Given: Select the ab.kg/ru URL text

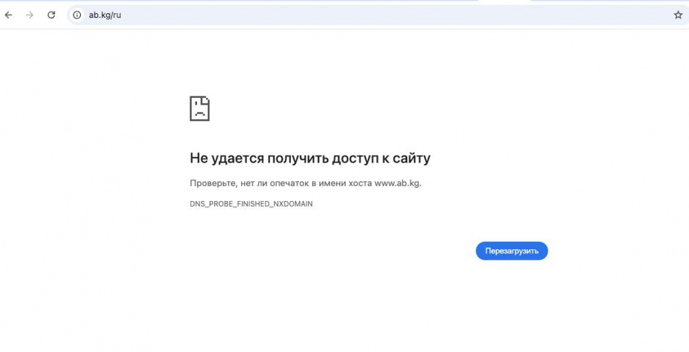Looking at the screenshot, I should 105,15.
